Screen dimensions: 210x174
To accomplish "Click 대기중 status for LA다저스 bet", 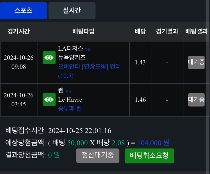I will tap(196, 62).
